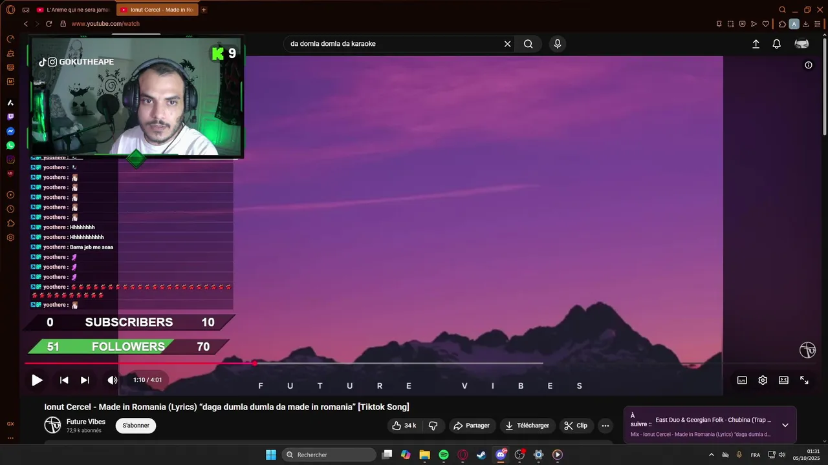828x465 pixels.
Task: Open Messenger from the Opera sidebar
Action: point(10,131)
